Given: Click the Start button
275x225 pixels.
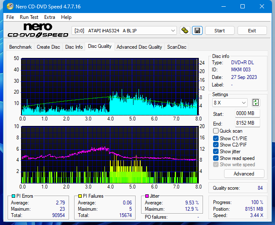Looking at the screenshot, I should (219, 31).
